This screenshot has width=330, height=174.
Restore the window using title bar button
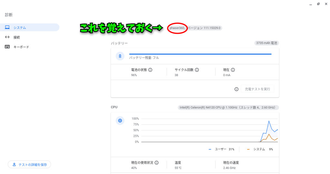[x=318, y=4]
